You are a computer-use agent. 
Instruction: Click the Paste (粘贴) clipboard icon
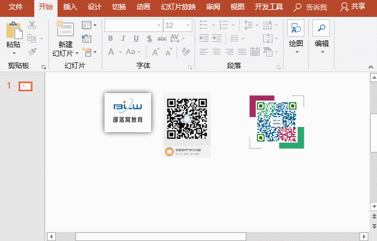click(13, 30)
